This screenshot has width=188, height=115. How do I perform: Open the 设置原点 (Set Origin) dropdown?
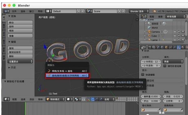(x=20, y=61)
